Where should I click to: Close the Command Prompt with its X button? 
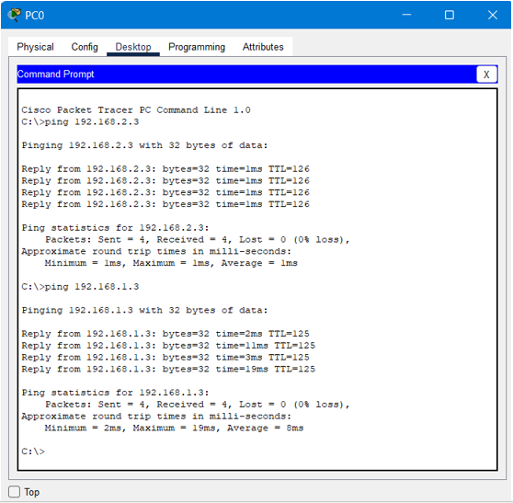[486, 74]
